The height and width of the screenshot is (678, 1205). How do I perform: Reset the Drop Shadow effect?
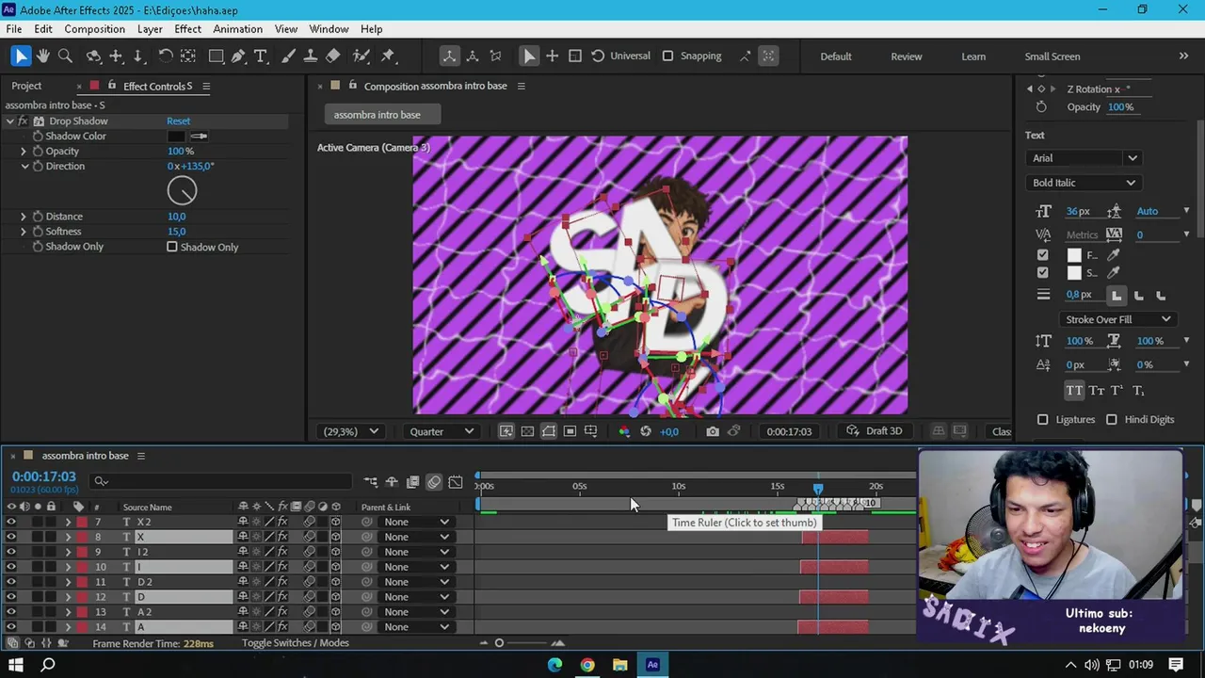click(x=178, y=121)
